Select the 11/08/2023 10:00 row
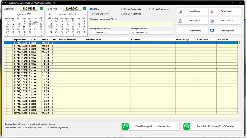The image size is (246, 138). [x=121, y=55]
